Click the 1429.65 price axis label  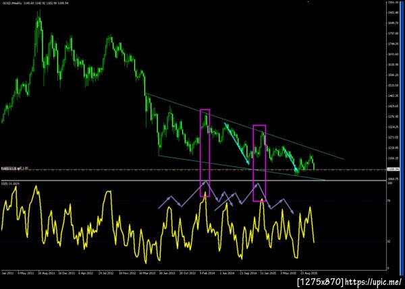pos(393,106)
